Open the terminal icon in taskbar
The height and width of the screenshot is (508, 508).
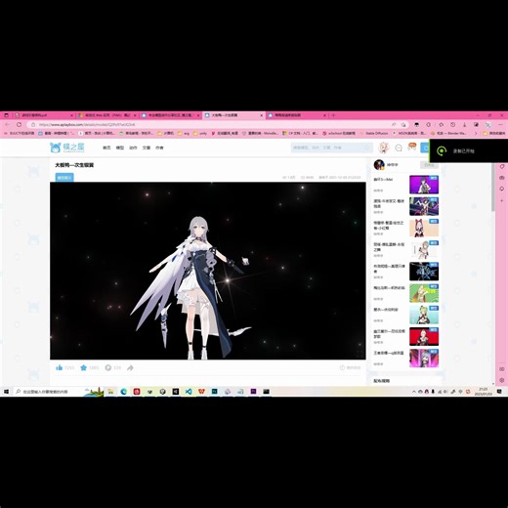(266, 392)
